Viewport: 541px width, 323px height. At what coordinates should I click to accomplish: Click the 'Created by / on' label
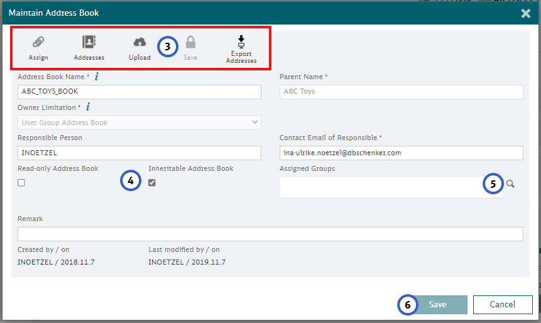(x=43, y=249)
